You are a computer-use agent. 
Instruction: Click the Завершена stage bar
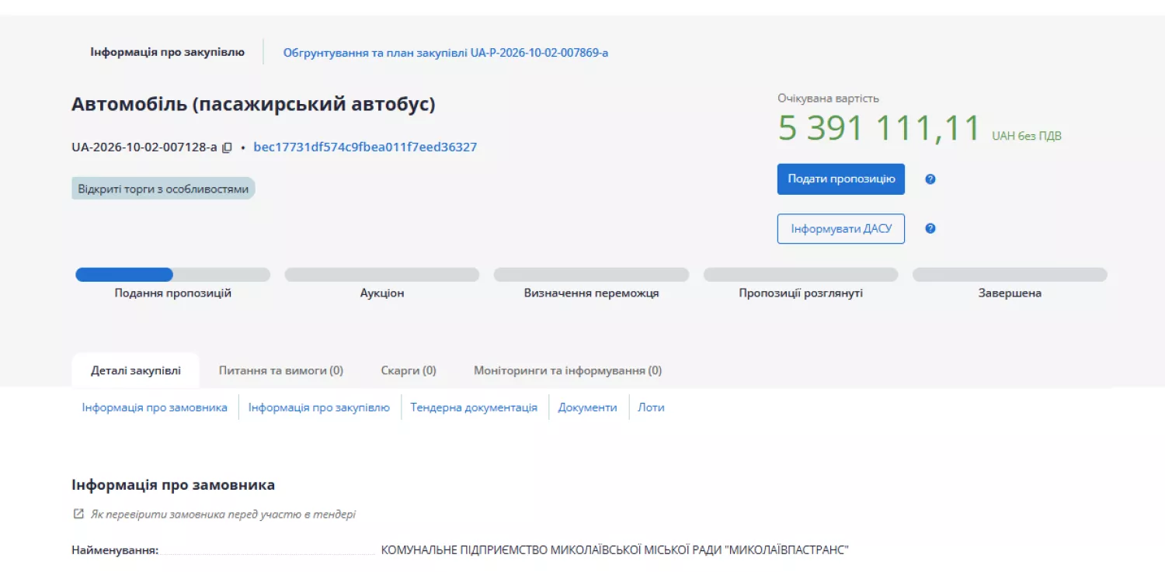click(1010, 275)
